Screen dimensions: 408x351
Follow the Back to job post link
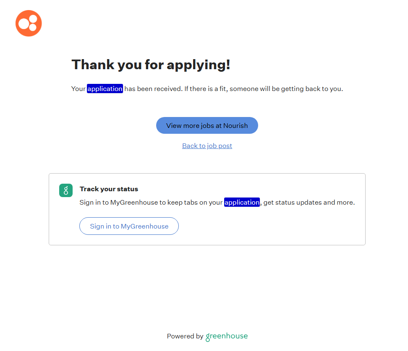(x=207, y=146)
